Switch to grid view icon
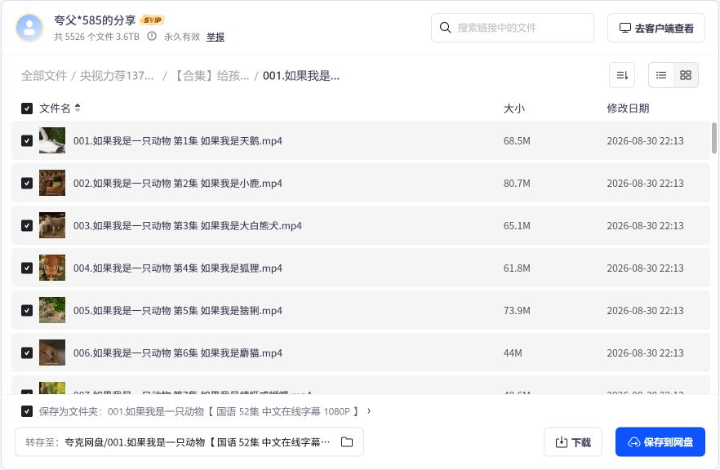The width and height of the screenshot is (720, 470). 686,75
